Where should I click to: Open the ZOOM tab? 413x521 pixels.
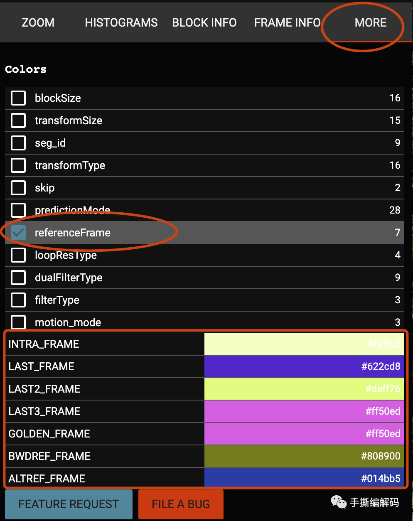pos(38,22)
